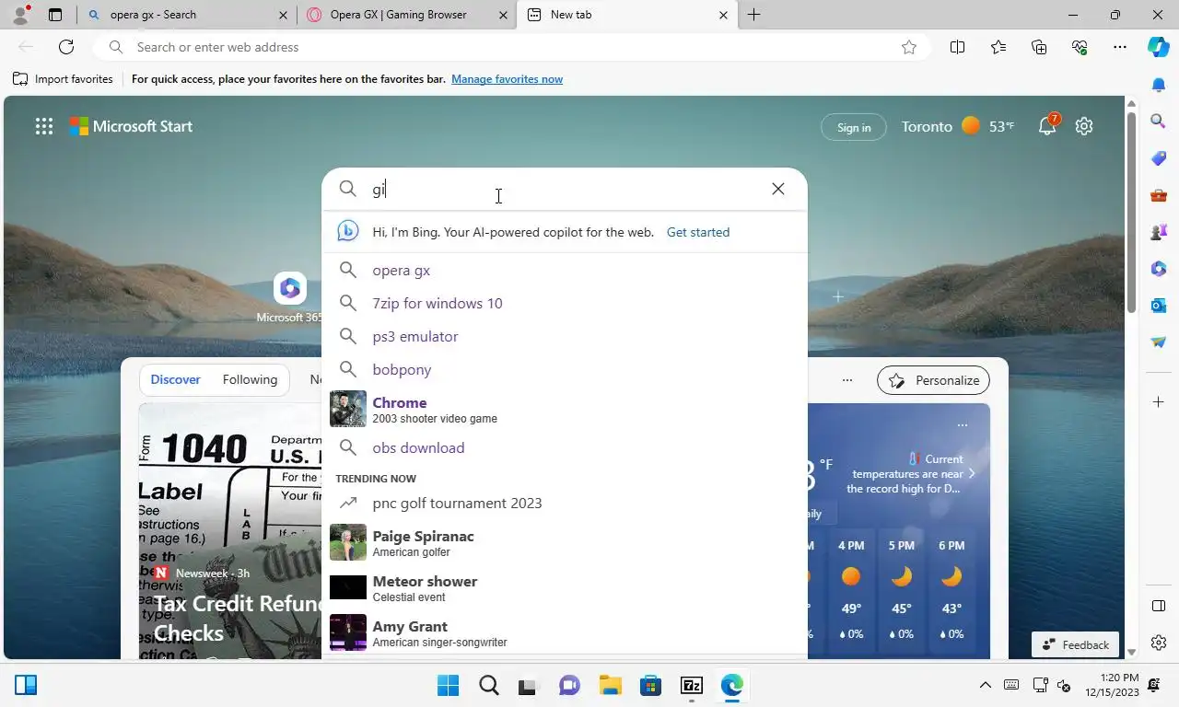Select suggestion obs download
Viewport: 1179px width, 707px height.
click(x=565, y=447)
